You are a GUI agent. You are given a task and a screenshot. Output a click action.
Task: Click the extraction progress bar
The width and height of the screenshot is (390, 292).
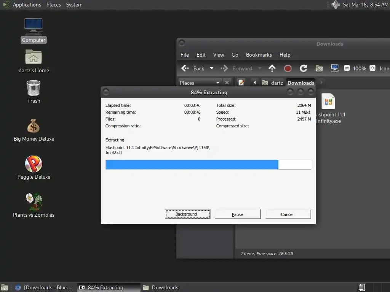(208, 165)
